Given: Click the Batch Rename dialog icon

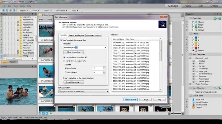Looking at the screenshot, I should [162, 24].
